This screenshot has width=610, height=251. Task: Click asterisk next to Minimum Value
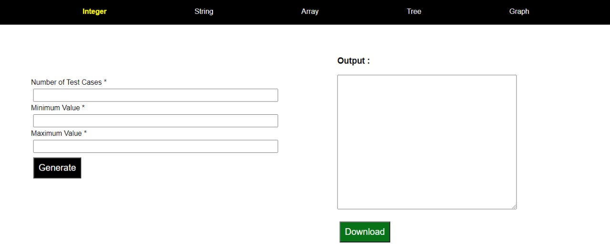tap(83, 108)
